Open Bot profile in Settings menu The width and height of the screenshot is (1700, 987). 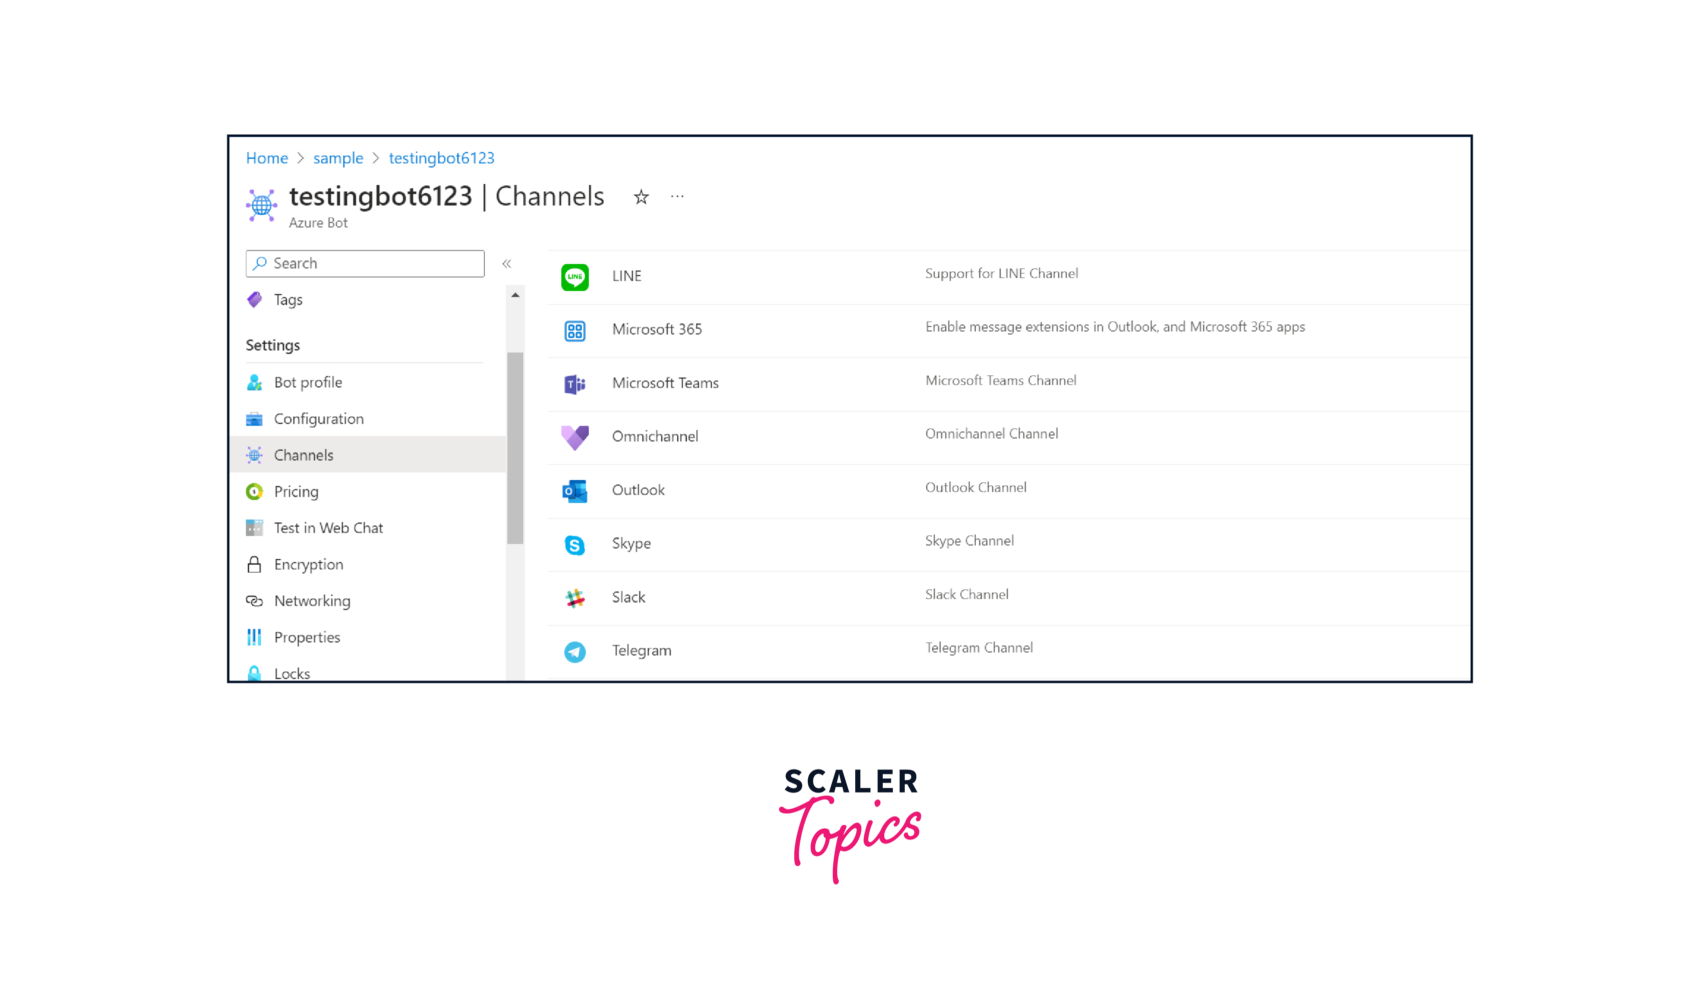(307, 382)
